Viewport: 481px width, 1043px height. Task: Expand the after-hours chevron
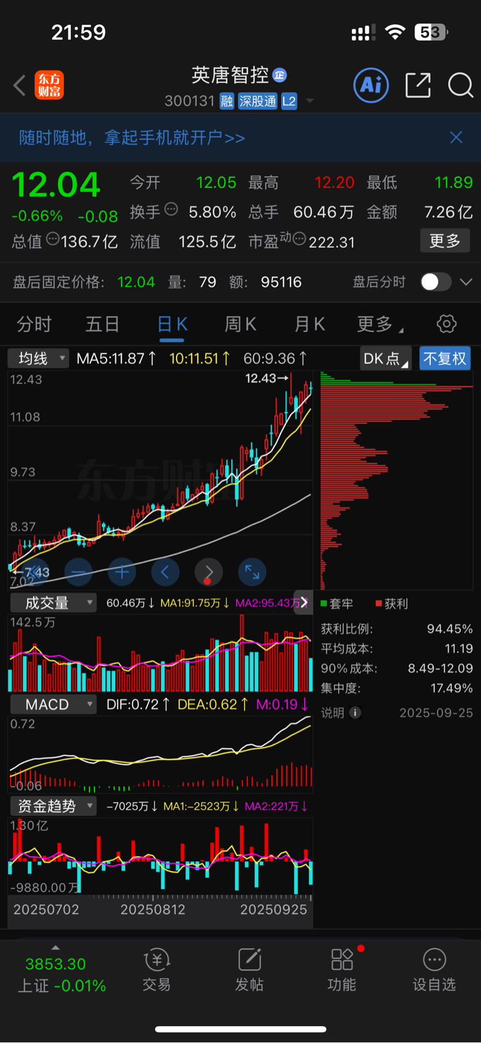point(466,282)
